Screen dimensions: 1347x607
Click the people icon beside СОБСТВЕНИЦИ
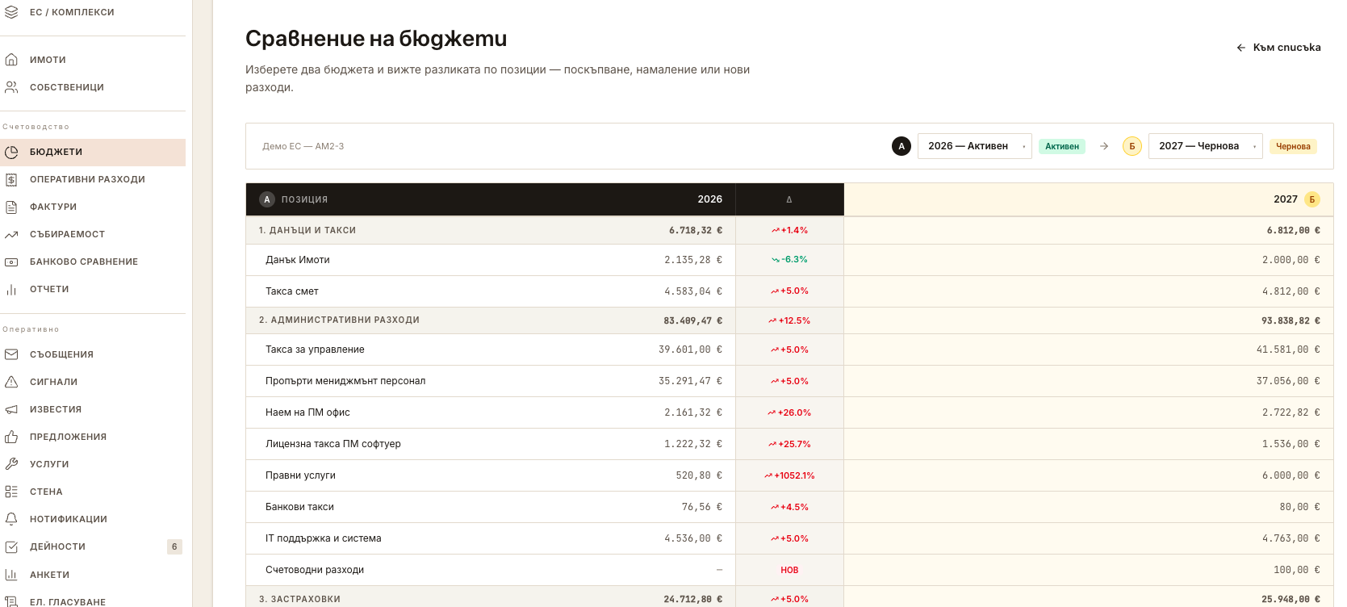pos(11,87)
